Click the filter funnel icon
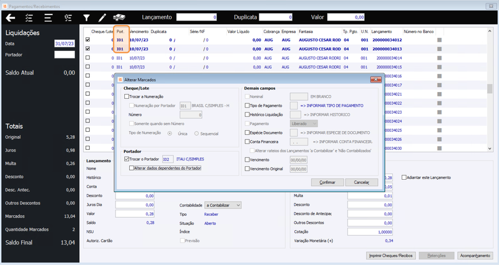 coord(86,18)
